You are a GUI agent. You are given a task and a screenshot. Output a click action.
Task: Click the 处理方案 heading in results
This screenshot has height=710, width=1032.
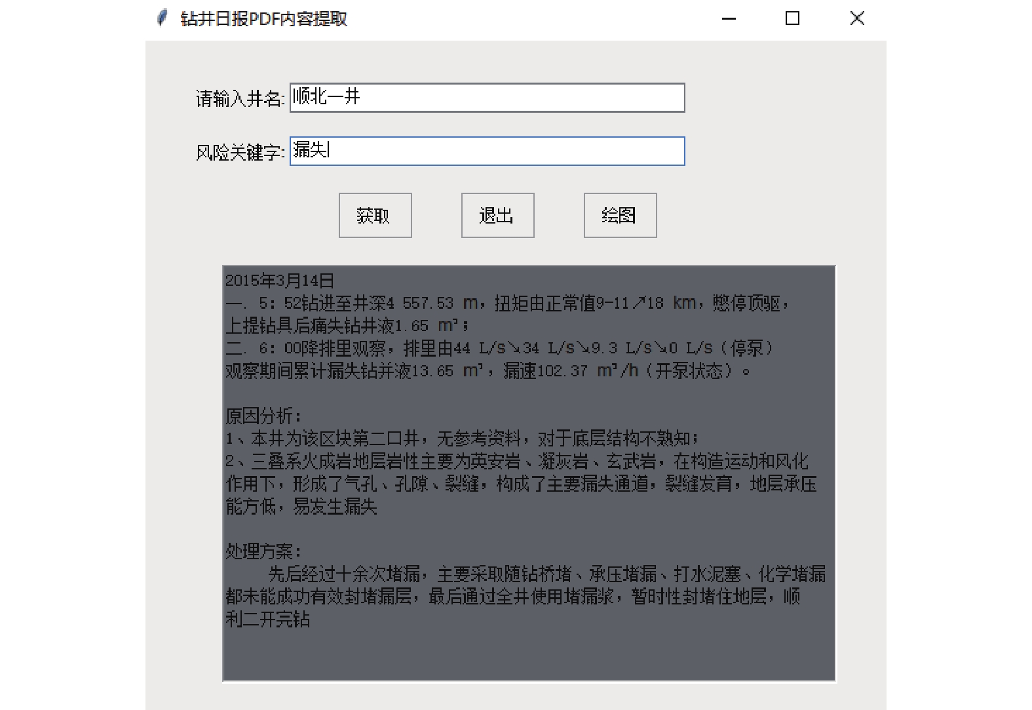coord(263,551)
